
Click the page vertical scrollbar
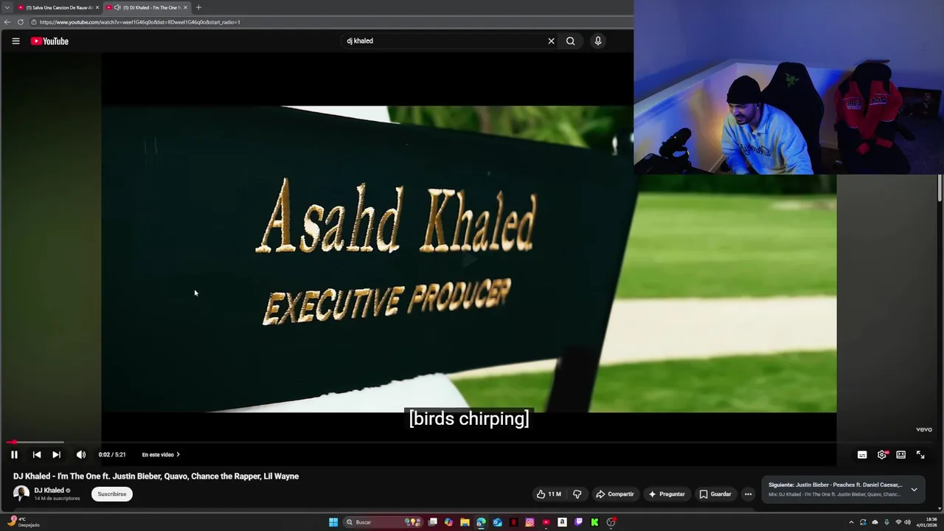pyautogui.click(x=940, y=188)
